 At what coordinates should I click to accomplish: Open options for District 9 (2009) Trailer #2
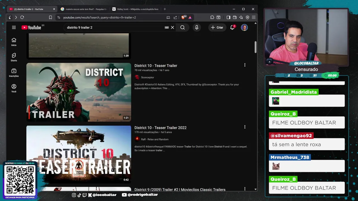(245, 189)
